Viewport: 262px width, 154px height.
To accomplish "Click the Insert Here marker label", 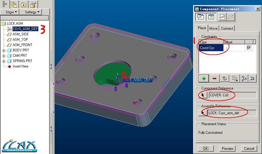I will coord(20,66).
